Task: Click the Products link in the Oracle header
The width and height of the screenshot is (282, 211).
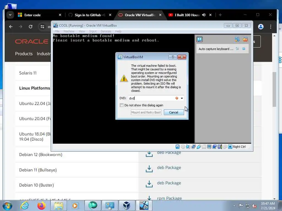Action: click(x=24, y=54)
